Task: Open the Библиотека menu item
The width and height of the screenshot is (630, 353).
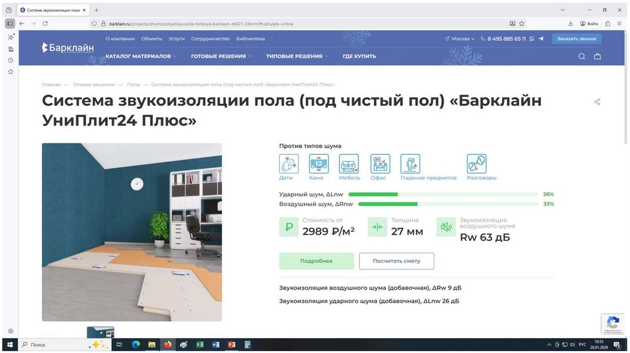Action: (x=250, y=39)
